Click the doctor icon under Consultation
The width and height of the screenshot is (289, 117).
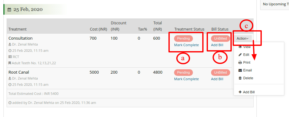pos(10,44)
